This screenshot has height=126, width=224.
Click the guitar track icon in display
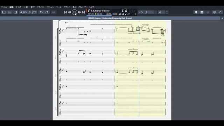point(89,11)
